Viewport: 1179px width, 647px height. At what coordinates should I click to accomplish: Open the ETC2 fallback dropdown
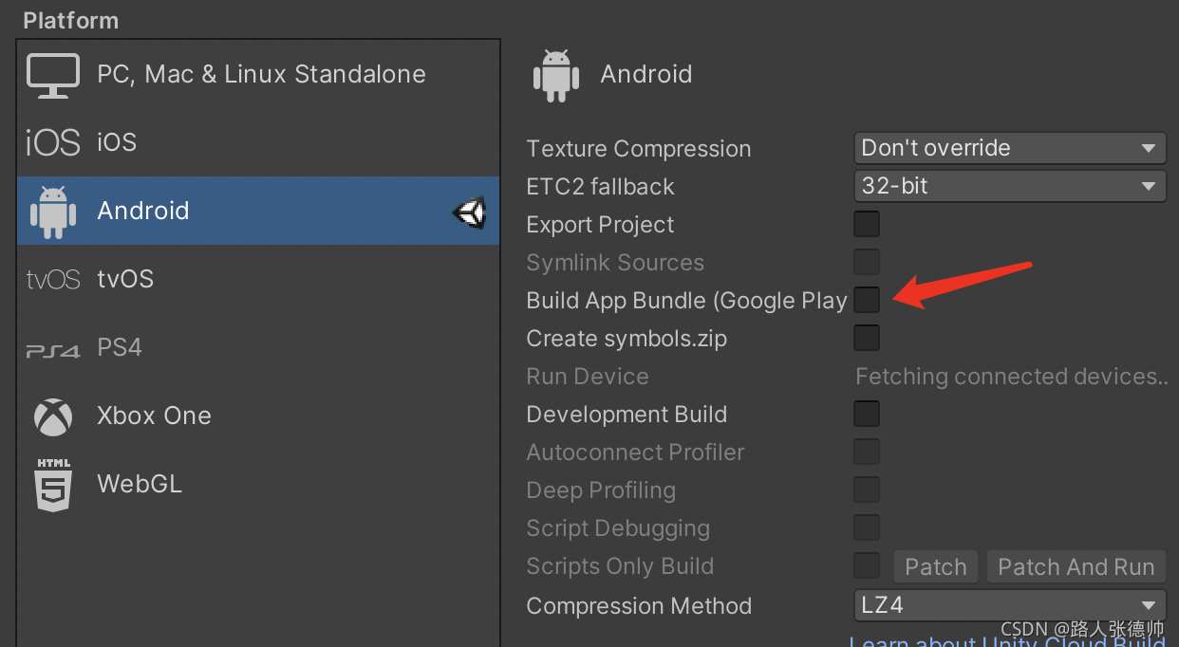click(x=1009, y=186)
